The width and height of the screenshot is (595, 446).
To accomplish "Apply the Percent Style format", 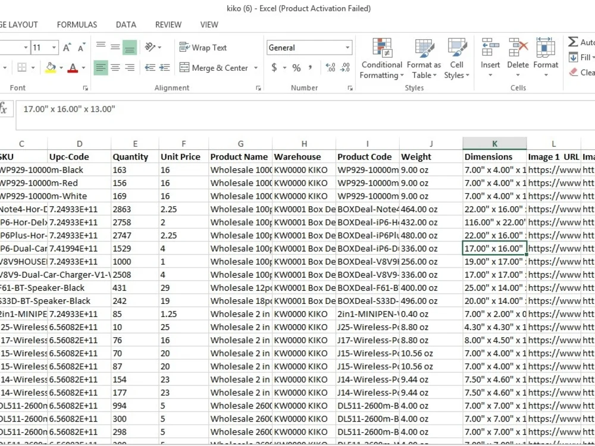I will tap(296, 68).
